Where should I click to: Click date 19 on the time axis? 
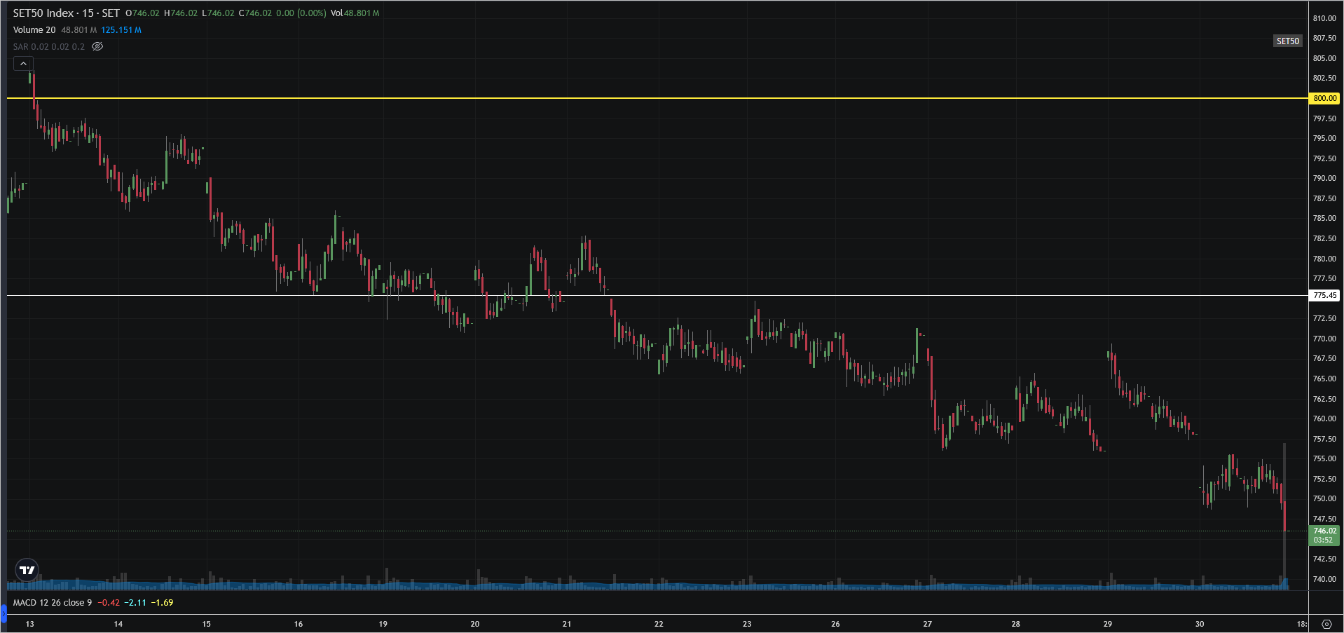(383, 624)
